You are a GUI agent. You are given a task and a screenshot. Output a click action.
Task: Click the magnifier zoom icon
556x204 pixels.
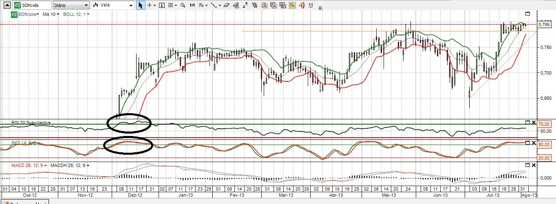click(182, 5)
